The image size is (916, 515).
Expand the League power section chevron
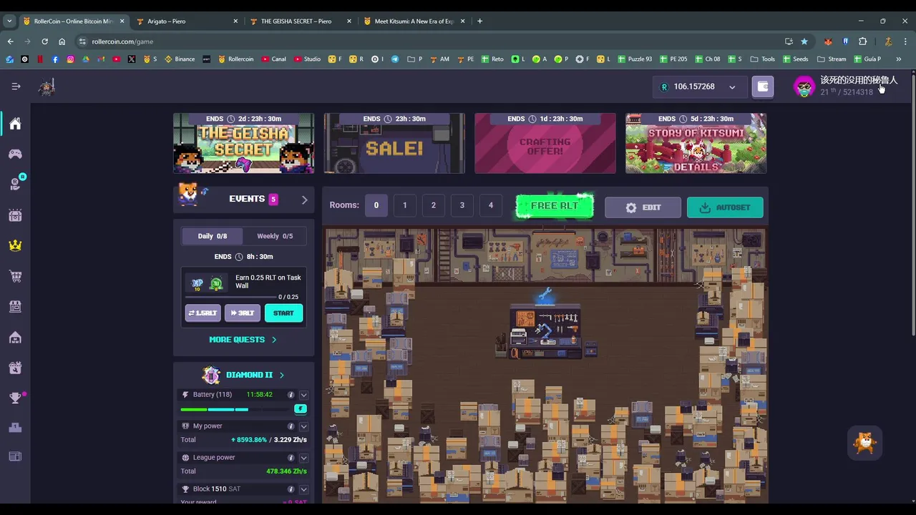point(304,458)
